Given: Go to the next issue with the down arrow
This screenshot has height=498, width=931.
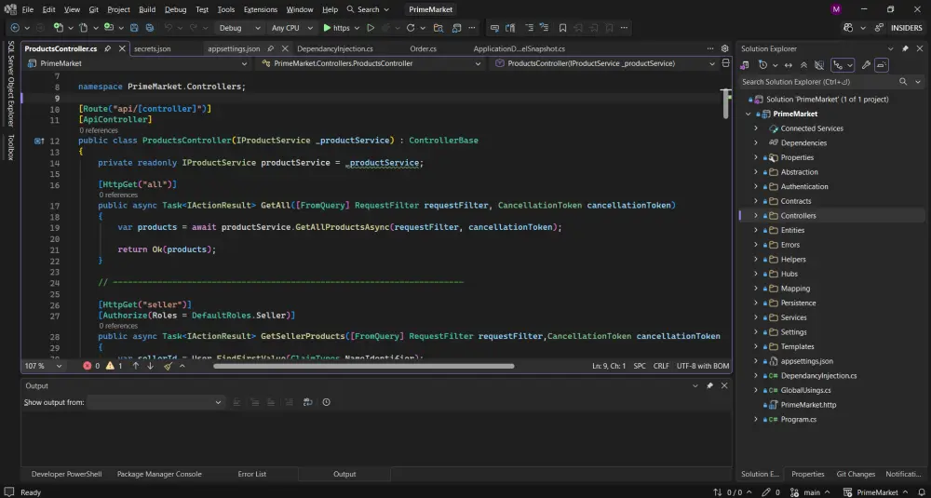Looking at the screenshot, I should tap(150, 366).
